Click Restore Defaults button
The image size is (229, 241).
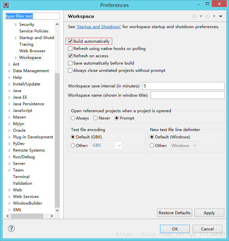[x=175, y=213]
